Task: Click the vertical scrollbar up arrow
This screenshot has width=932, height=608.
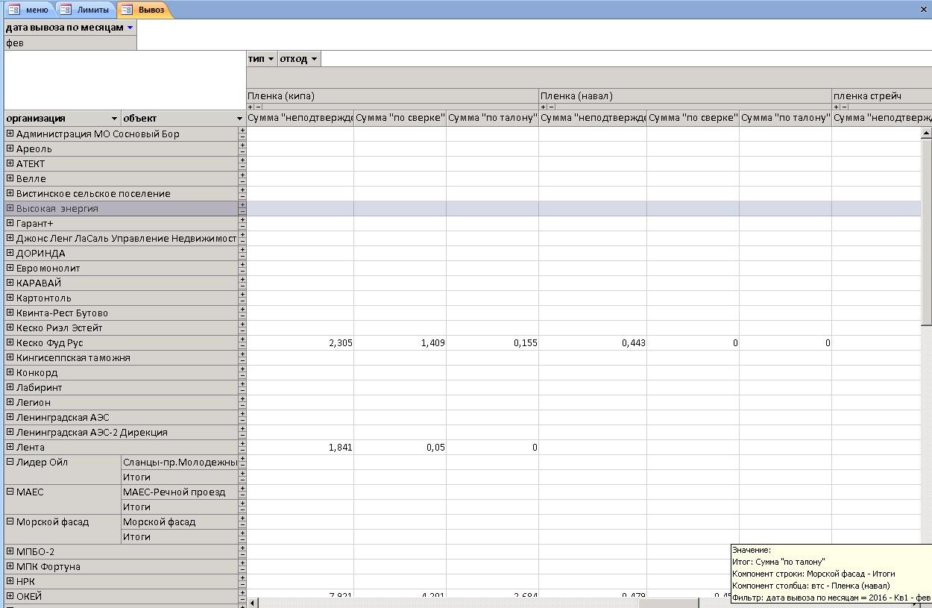Action: click(926, 133)
